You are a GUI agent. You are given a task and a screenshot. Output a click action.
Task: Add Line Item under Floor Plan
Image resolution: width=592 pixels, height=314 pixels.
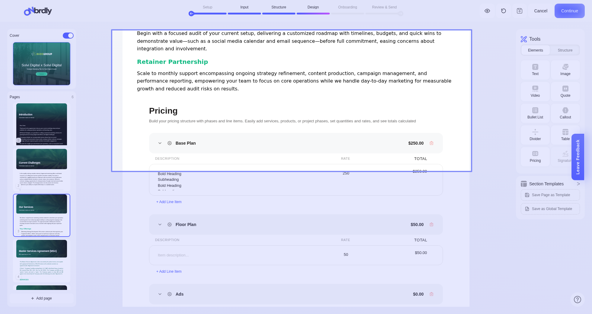(169, 272)
